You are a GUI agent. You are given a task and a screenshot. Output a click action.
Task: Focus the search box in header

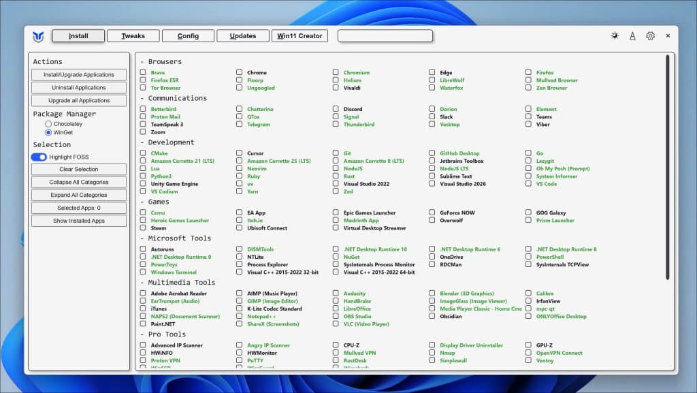(x=385, y=36)
